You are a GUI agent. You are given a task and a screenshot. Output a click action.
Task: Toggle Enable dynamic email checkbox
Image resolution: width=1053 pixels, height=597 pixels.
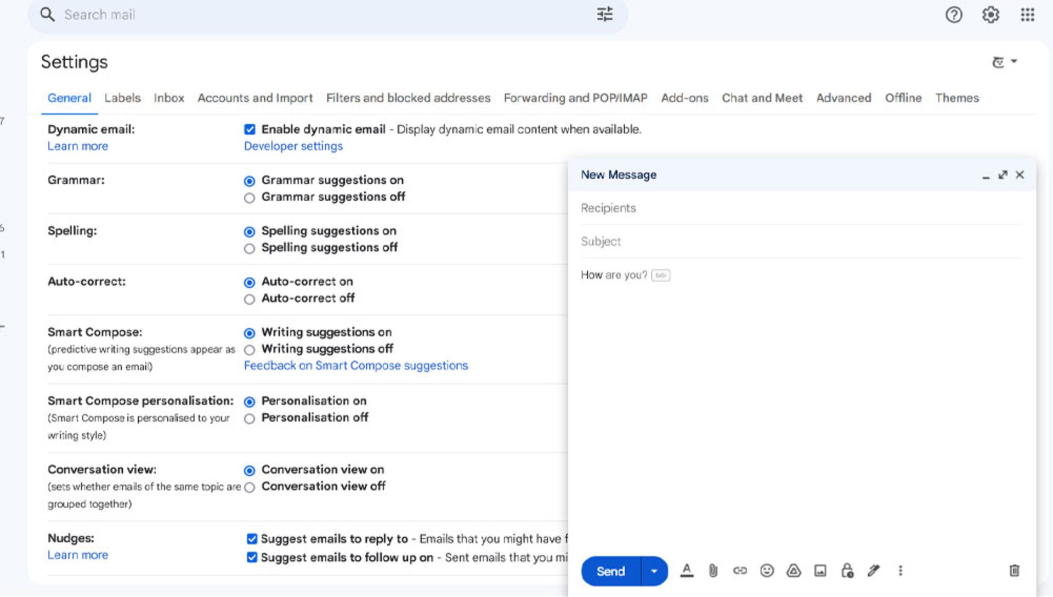[x=250, y=129]
